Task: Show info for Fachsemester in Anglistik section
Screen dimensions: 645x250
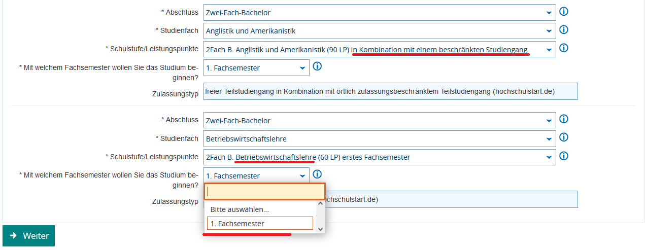Action: click(317, 66)
